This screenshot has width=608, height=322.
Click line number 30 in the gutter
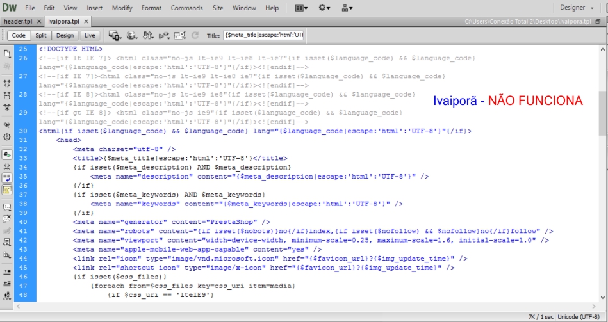(23, 131)
